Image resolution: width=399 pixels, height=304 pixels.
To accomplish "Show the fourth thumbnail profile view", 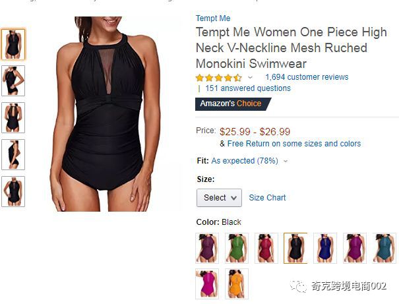I will pyautogui.click(x=13, y=155).
